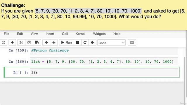Run the current cell
This screenshot has height=105, width=187.
(x=66, y=43)
